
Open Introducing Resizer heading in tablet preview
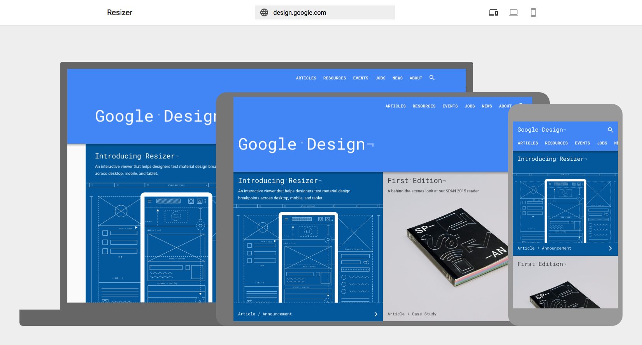pos(280,181)
